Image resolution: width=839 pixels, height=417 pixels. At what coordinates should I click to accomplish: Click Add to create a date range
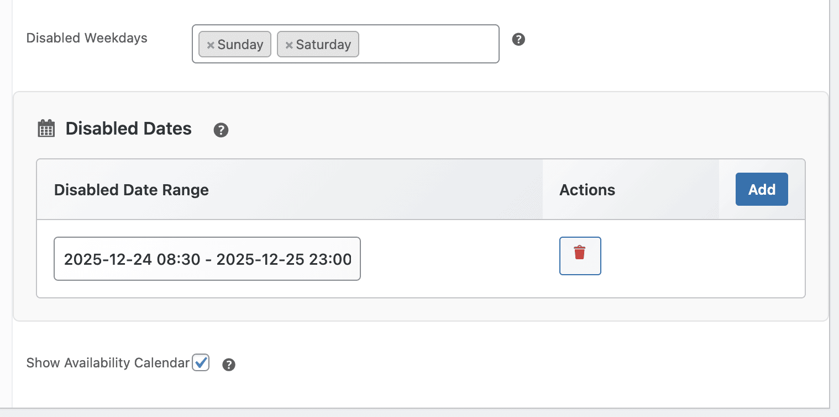tap(761, 189)
